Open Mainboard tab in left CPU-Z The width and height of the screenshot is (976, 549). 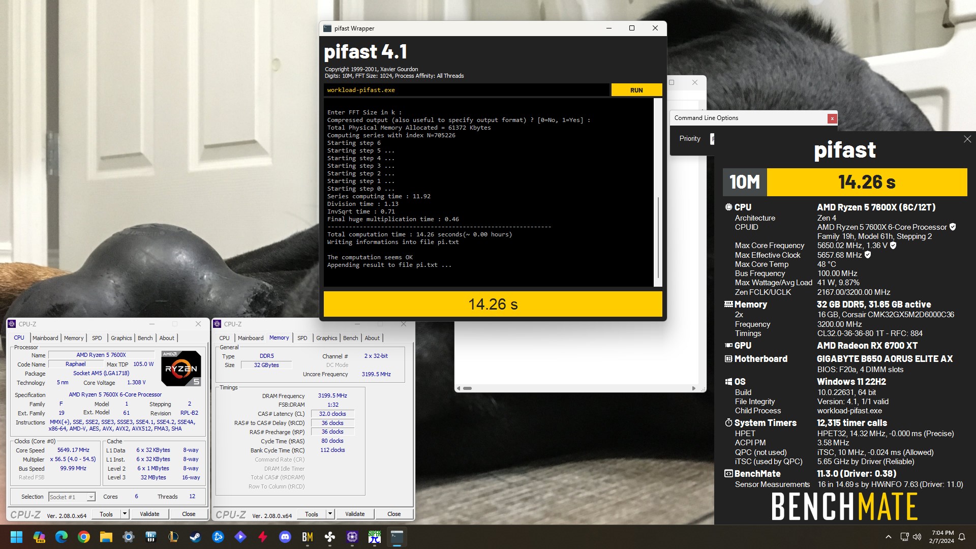[x=45, y=338]
